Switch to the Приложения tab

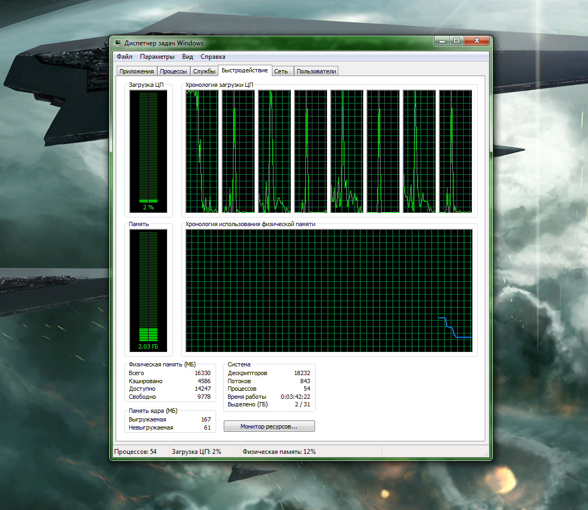click(137, 71)
